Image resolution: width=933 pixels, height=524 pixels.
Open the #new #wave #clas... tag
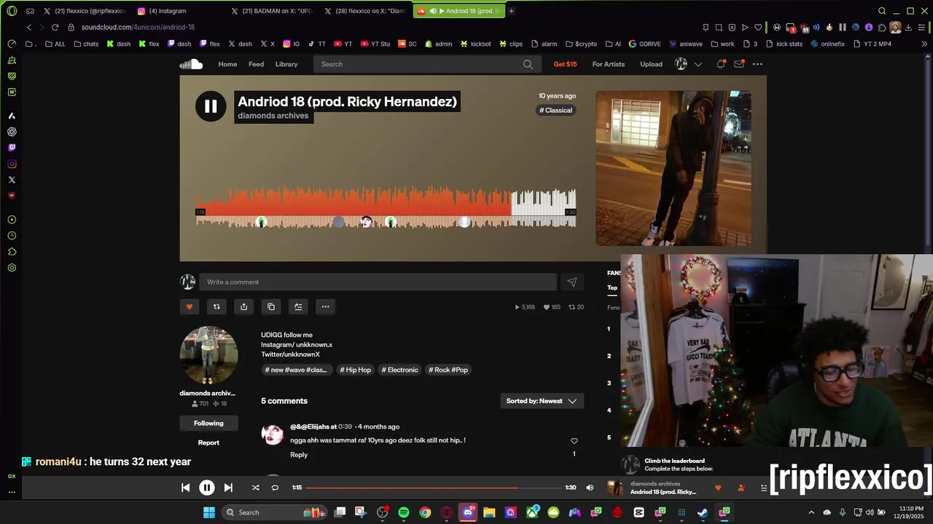[x=296, y=370]
